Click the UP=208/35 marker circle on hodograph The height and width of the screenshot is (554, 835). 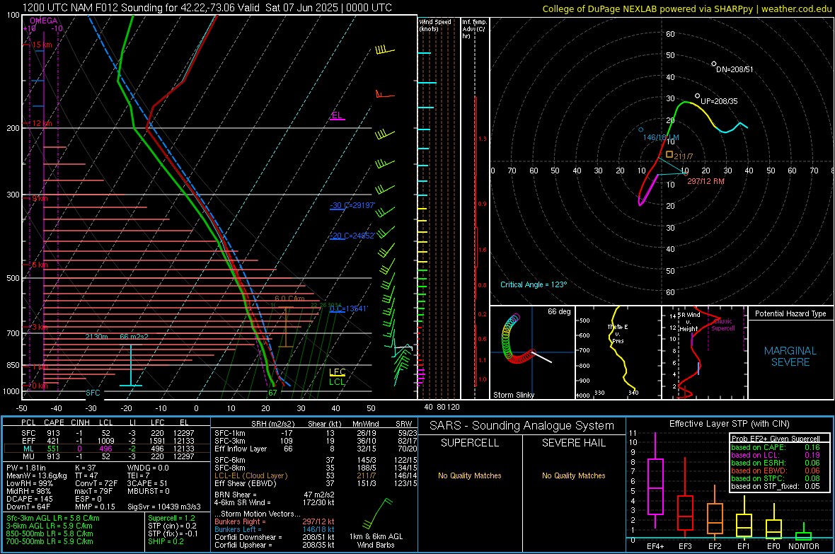tap(698, 96)
